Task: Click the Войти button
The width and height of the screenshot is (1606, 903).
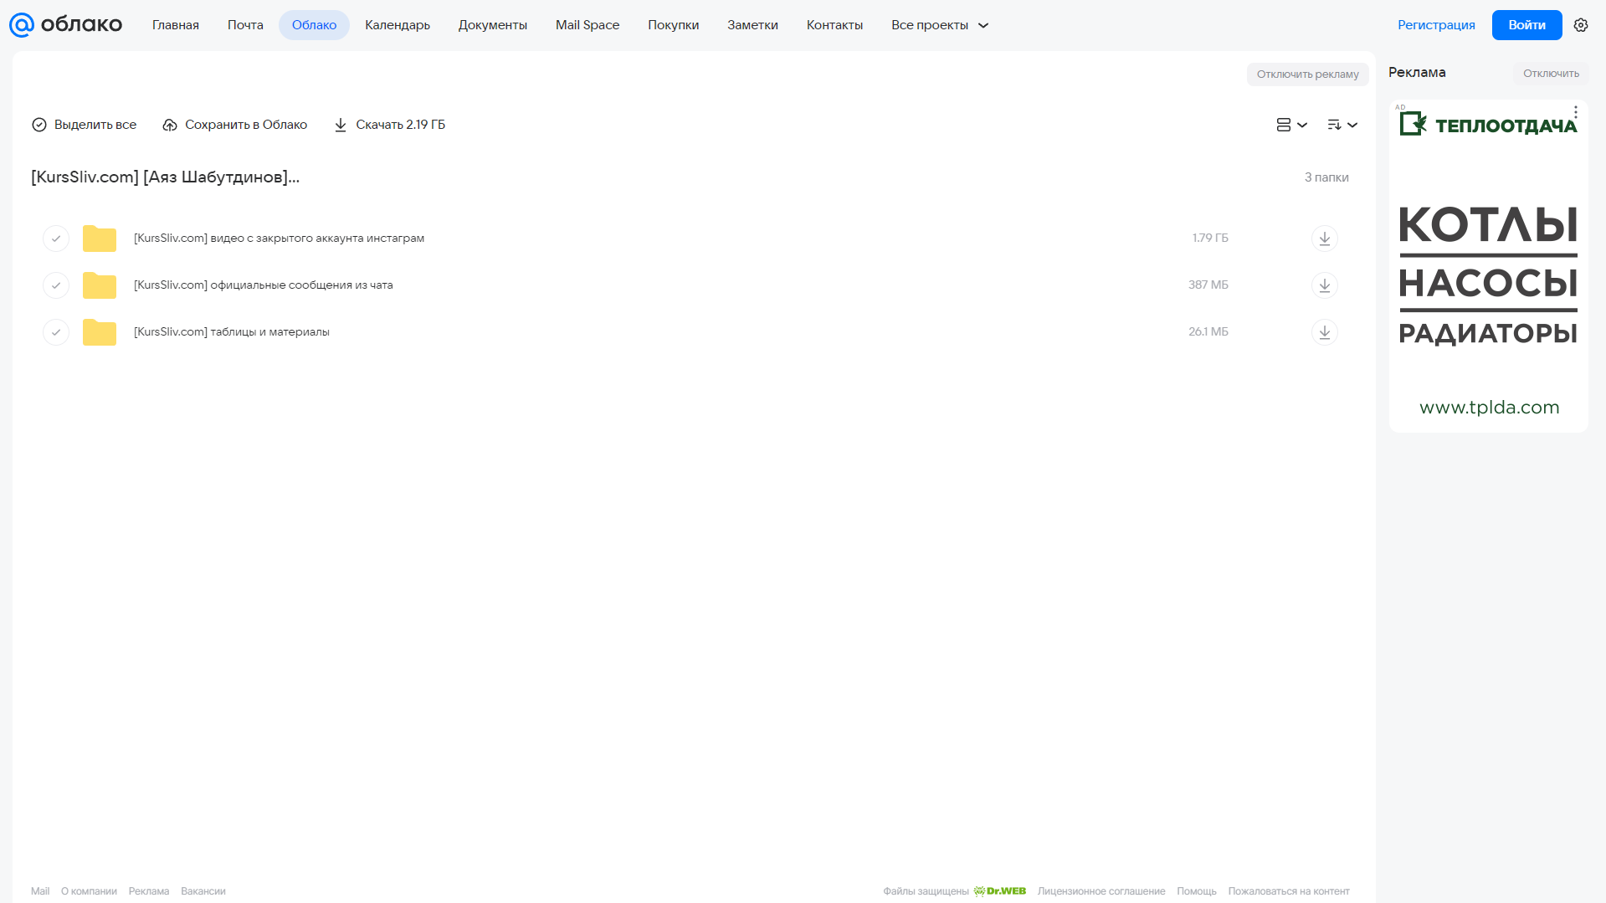Action: (1526, 25)
